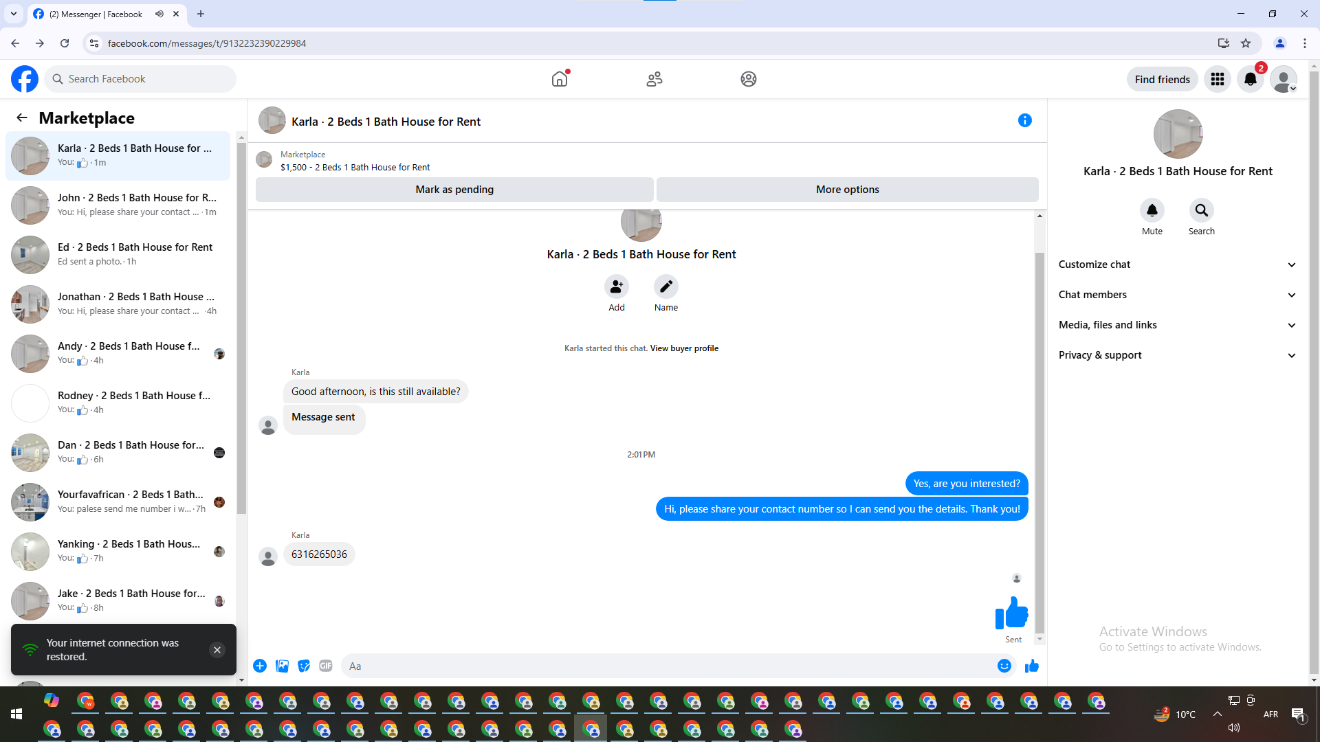Open the emoji picker

1004,666
